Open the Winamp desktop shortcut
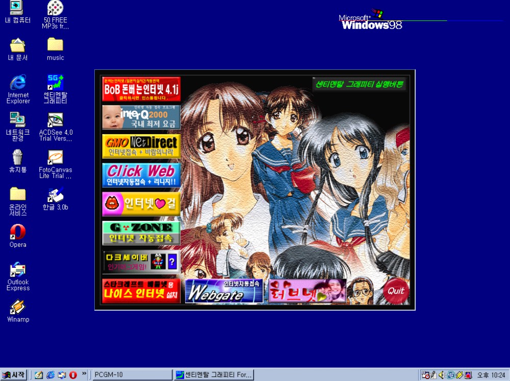510x381 pixels. (x=18, y=308)
